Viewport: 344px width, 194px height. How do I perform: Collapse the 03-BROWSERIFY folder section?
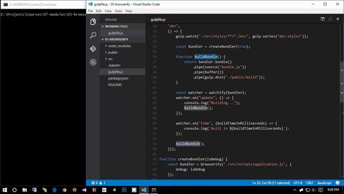[x=123, y=39]
